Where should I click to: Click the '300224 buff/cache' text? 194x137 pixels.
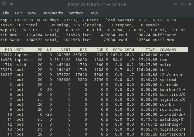(x=156, y=35)
